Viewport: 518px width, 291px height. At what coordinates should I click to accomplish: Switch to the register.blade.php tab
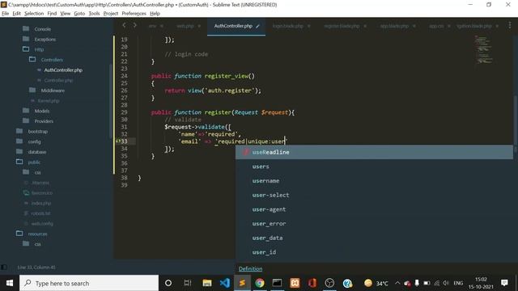(x=342, y=26)
